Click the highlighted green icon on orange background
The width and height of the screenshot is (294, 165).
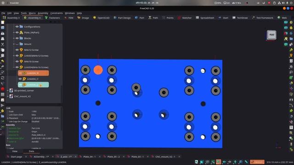coord(219,162)
